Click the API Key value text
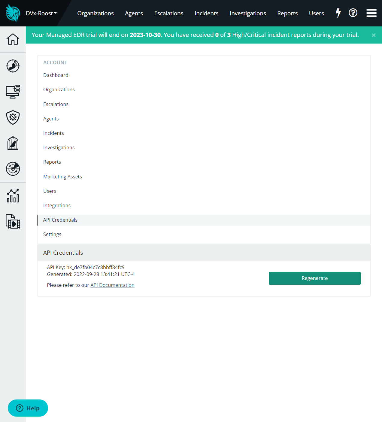Image resolution: width=382 pixels, height=422 pixels. (x=95, y=267)
